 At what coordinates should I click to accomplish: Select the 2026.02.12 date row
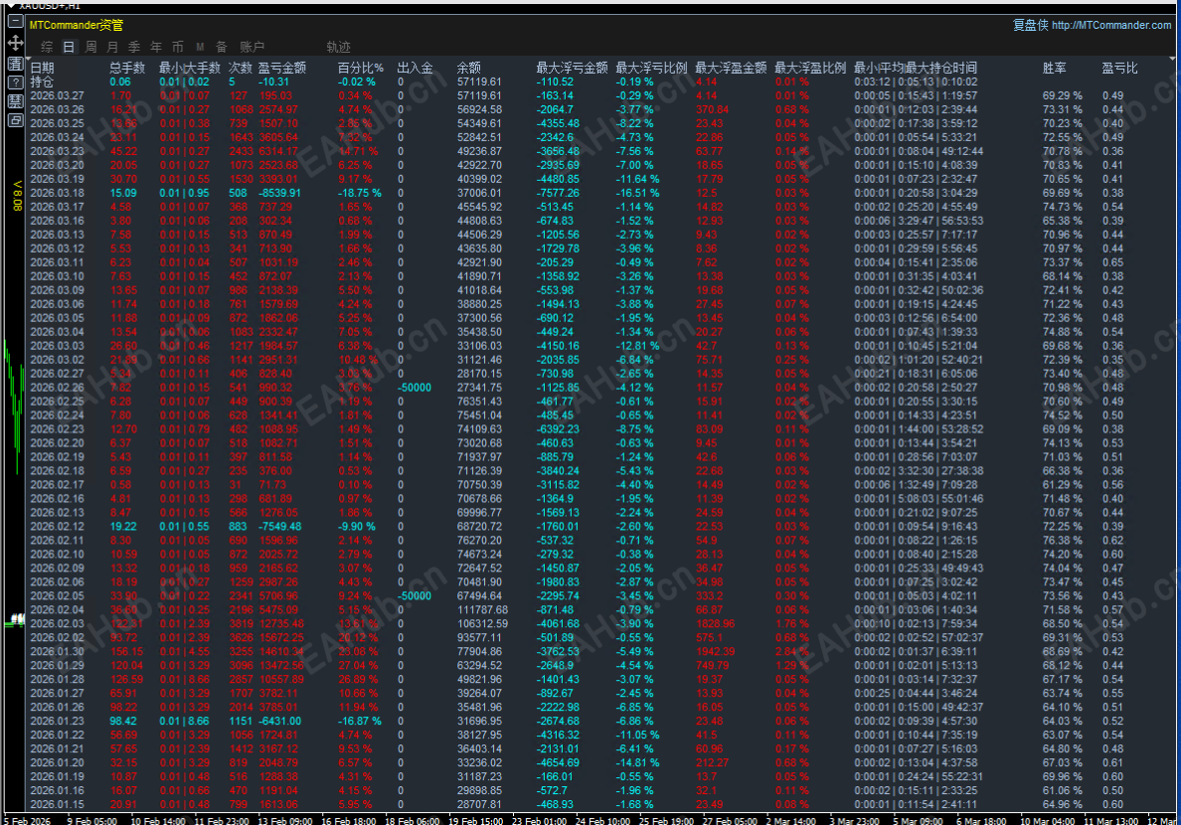(x=58, y=527)
